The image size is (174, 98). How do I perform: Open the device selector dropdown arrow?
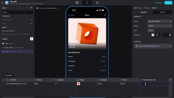(90, 3)
